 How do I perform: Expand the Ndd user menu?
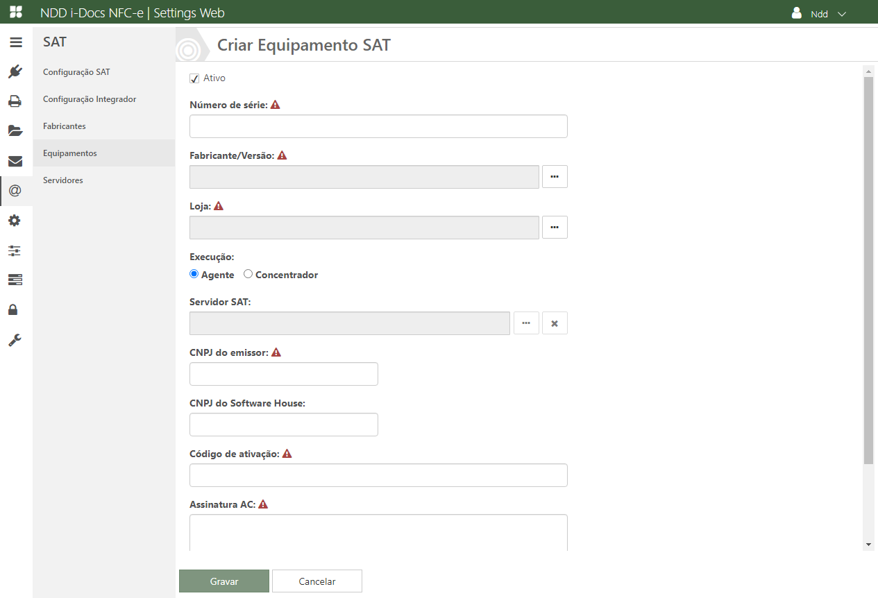pos(820,14)
